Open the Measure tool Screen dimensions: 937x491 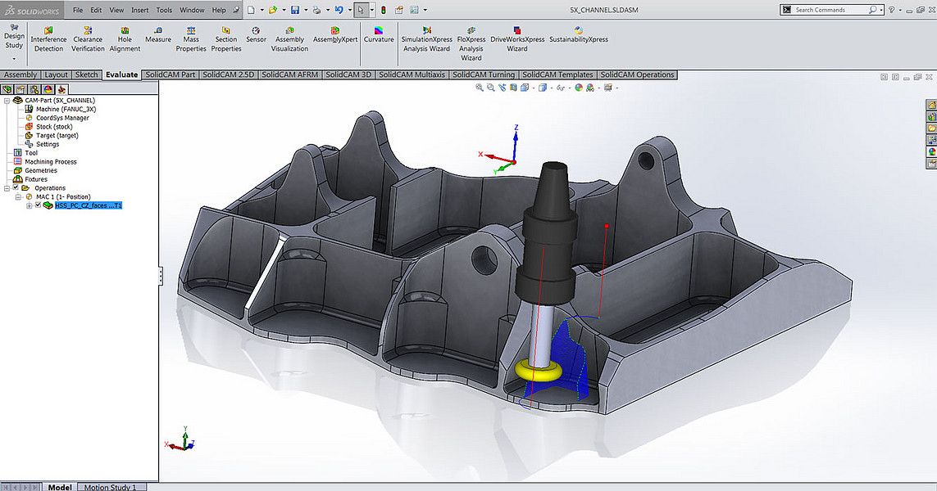[x=158, y=34]
